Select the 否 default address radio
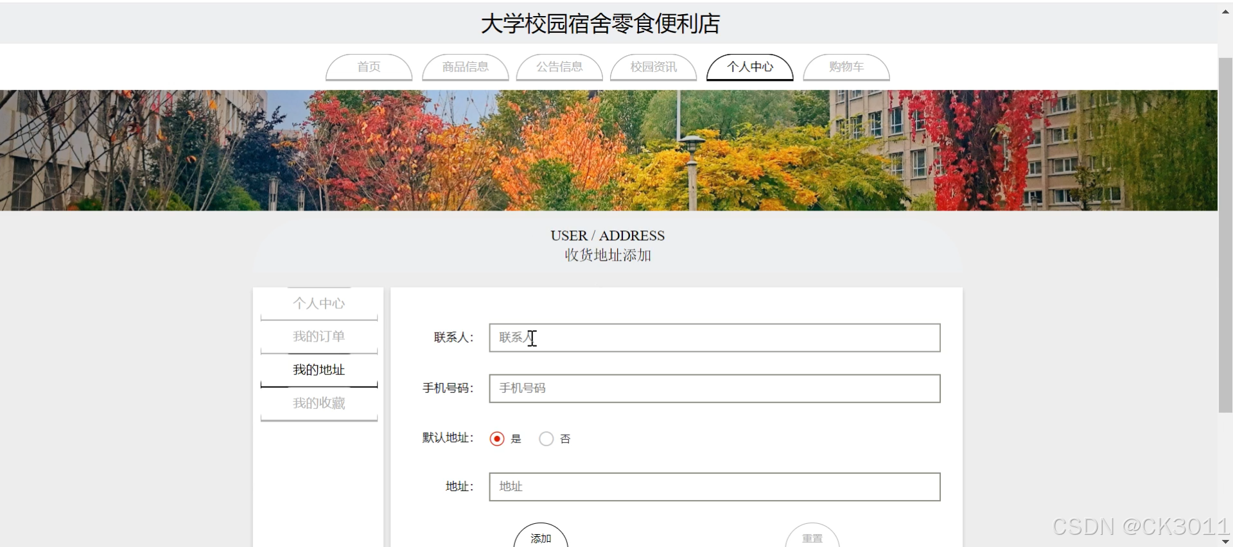1233x547 pixels. [x=547, y=438]
